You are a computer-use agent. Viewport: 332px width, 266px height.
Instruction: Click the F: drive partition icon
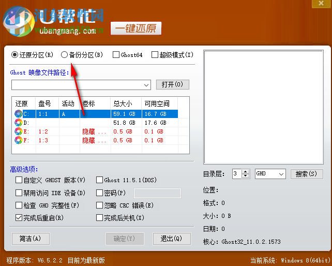pos(19,140)
